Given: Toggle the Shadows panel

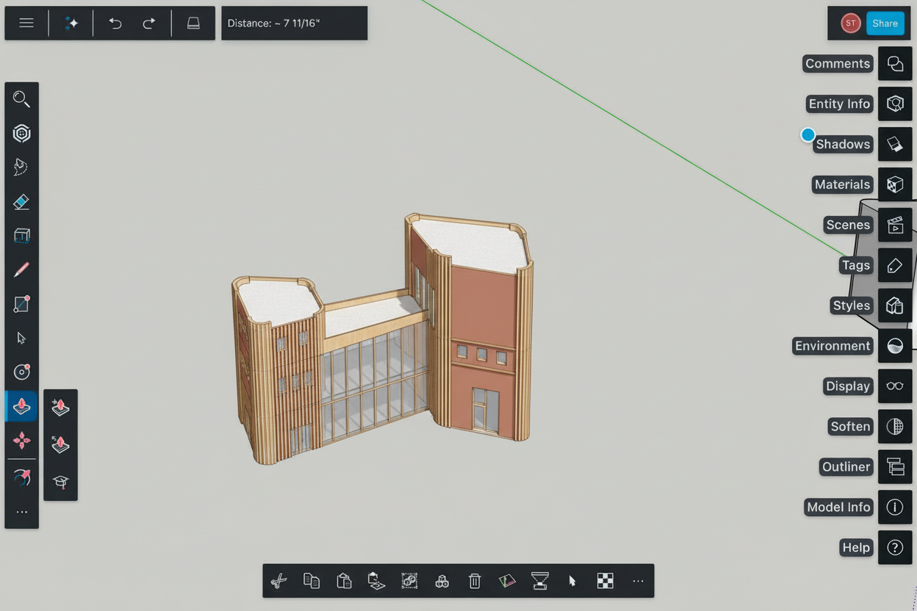Looking at the screenshot, I should pos(894,144).
